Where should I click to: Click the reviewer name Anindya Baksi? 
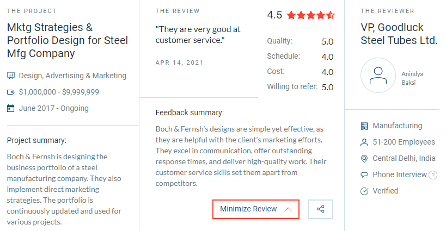click(x=412, y=78)
